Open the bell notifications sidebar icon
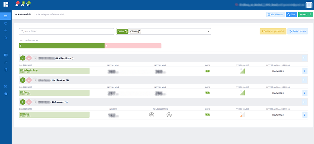314x144 pixels. pos(6,38)
